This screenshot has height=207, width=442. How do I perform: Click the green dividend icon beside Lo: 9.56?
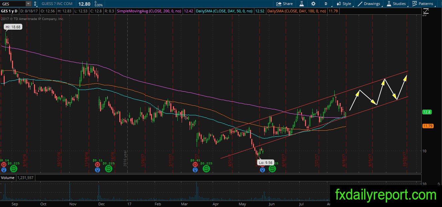(272, 169)
